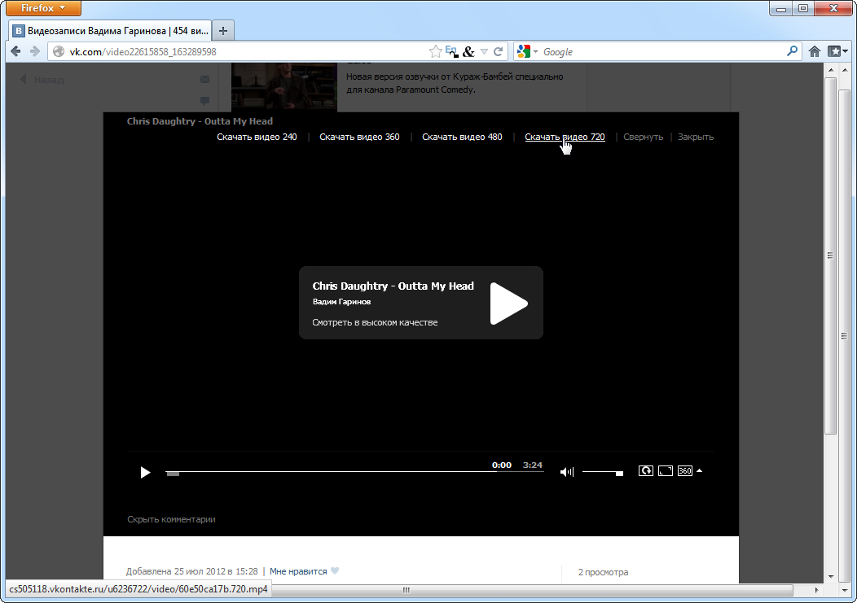Open the dimmed video thumbnail behind player
Viewport: 857px width, 603px height.
click(x=284, y=87)
